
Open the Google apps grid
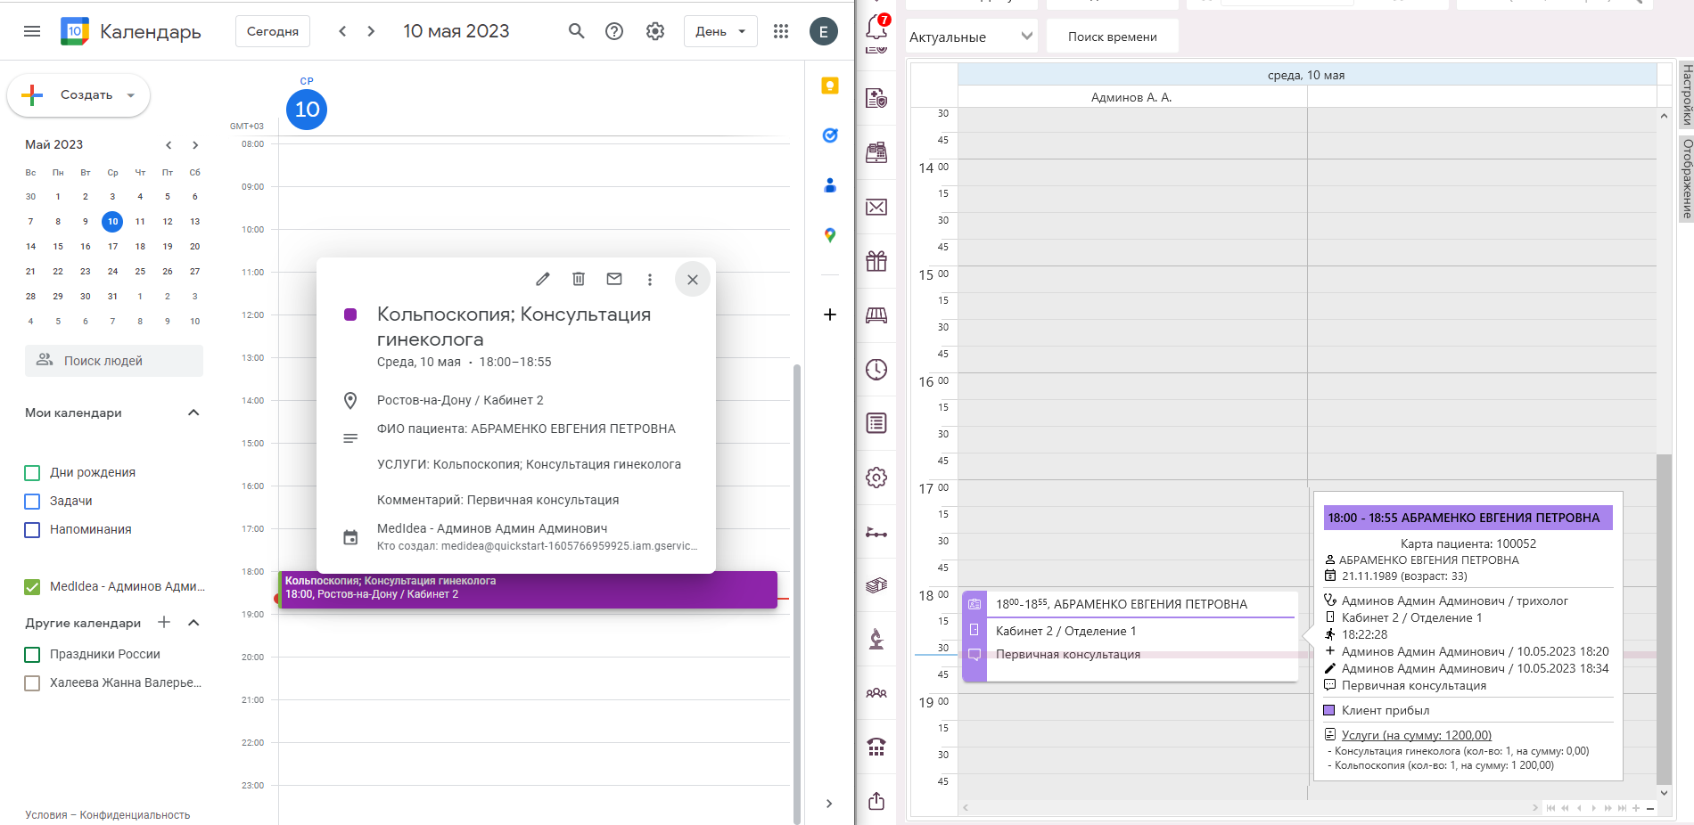click(x=781, y=31)
